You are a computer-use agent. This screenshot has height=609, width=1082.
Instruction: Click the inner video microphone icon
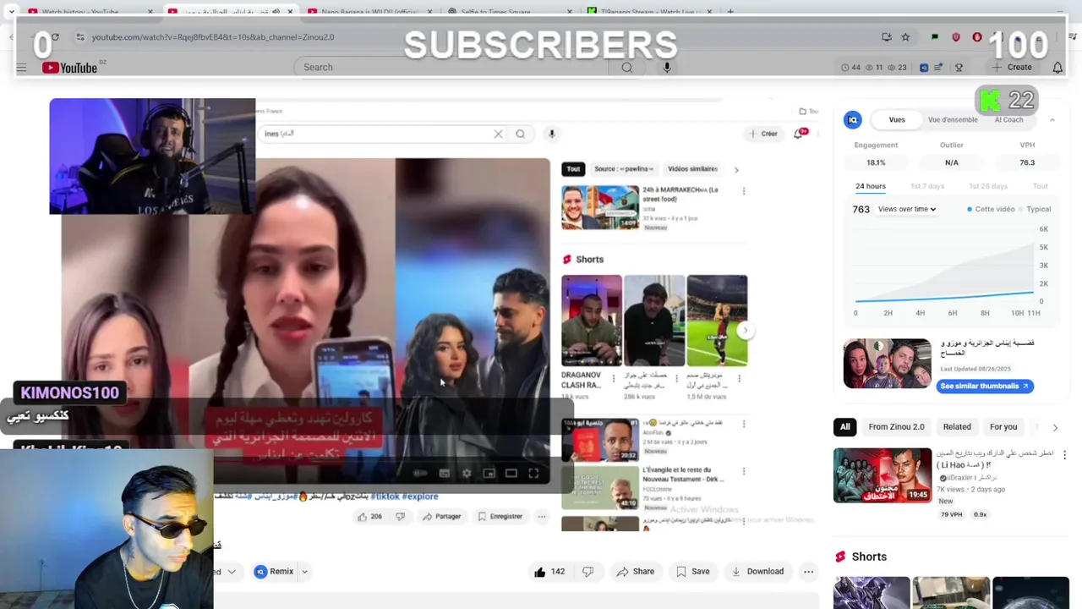coord(551,134)
